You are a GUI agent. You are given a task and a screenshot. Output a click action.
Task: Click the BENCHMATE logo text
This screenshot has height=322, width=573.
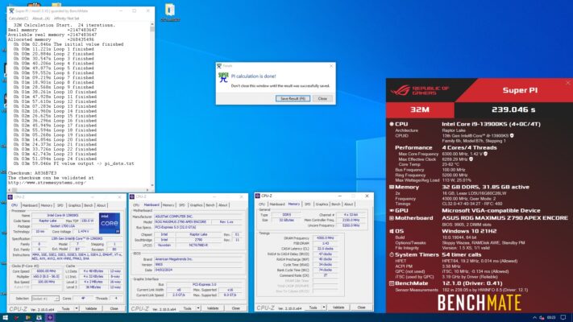click(x=480, y=303)
